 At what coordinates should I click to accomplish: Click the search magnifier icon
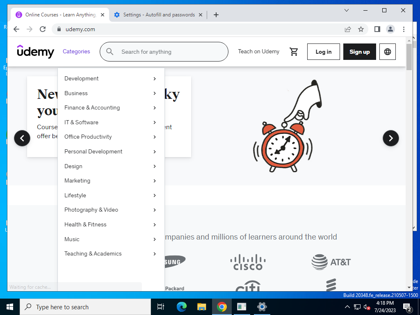click(x=110, y=51)
